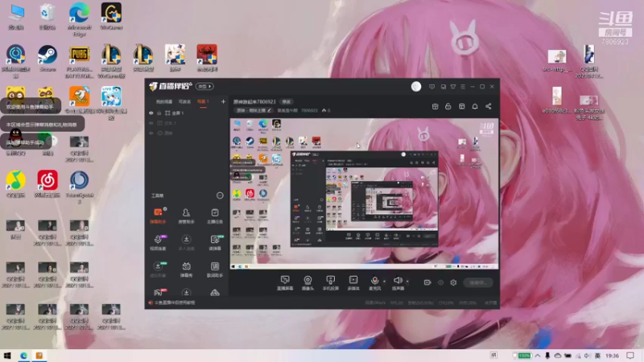The width and height of the screenshot is (644, 362).
Task: Select the orange scene tab ending in 1
Action: (x=203, y=101)
